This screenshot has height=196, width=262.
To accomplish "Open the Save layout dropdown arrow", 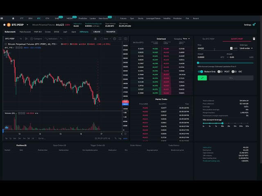I will click(110, 39).
